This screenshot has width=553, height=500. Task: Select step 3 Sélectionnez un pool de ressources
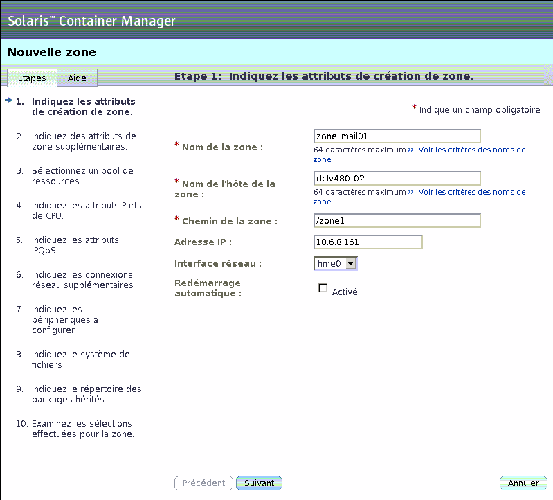pyautogui.click(x=82, y=176)
